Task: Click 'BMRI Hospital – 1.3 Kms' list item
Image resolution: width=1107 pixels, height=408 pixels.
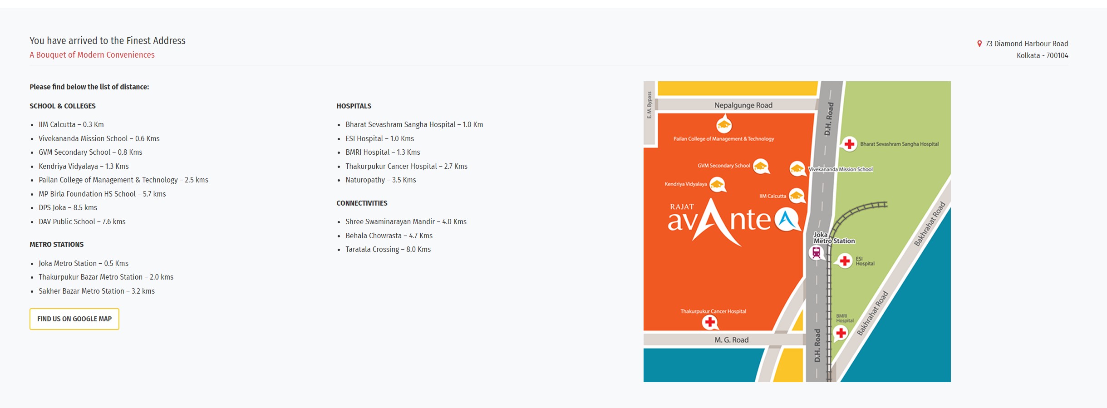Action: (383, 152)
